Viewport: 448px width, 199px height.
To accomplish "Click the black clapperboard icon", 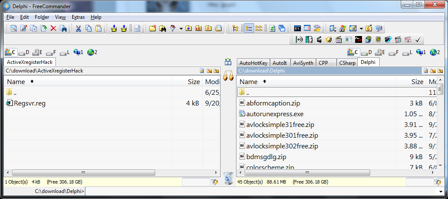I will point(319,39).
